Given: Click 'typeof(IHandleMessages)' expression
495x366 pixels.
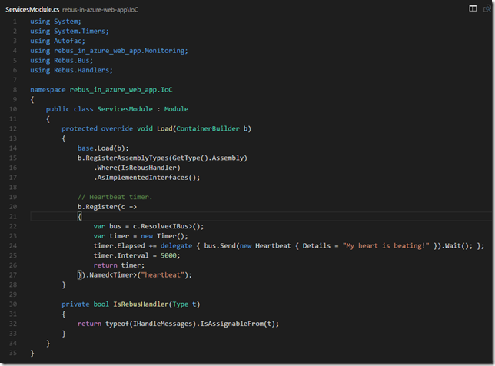Looking at the screenshot, I should (x=151, y=324).
